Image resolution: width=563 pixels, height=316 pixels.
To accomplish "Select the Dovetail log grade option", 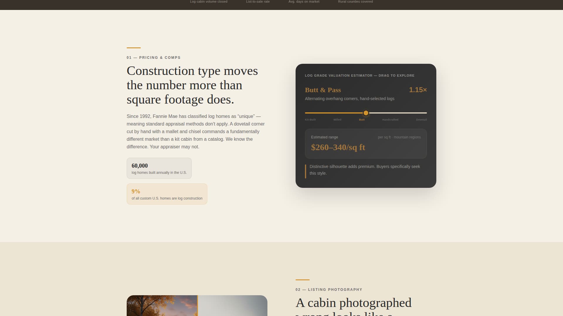I will click(x=421, y=119).
